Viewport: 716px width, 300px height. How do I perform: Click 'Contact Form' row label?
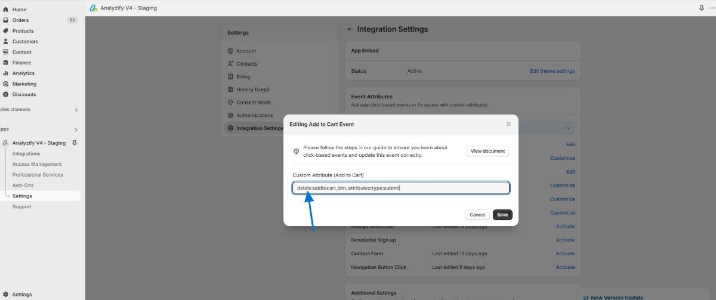367,253
